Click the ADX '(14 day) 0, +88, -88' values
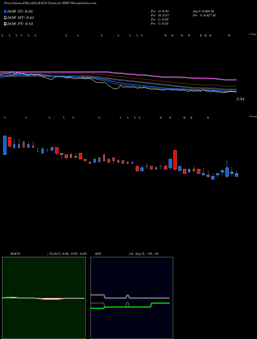This screenshot has height=339, width=257. click(143, 254)
